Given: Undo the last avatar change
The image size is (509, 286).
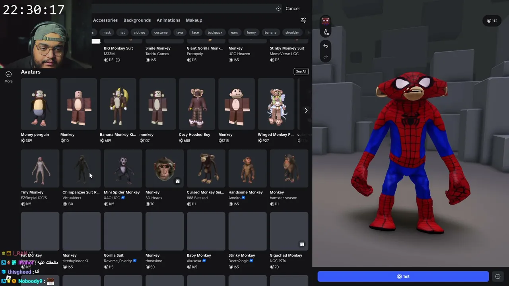Looking at the screenshot, I should pyautogui.click(x=326, y=46).
